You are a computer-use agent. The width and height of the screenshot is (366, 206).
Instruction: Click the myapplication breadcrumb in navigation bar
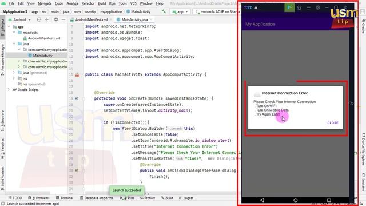(x=111, y=11)
